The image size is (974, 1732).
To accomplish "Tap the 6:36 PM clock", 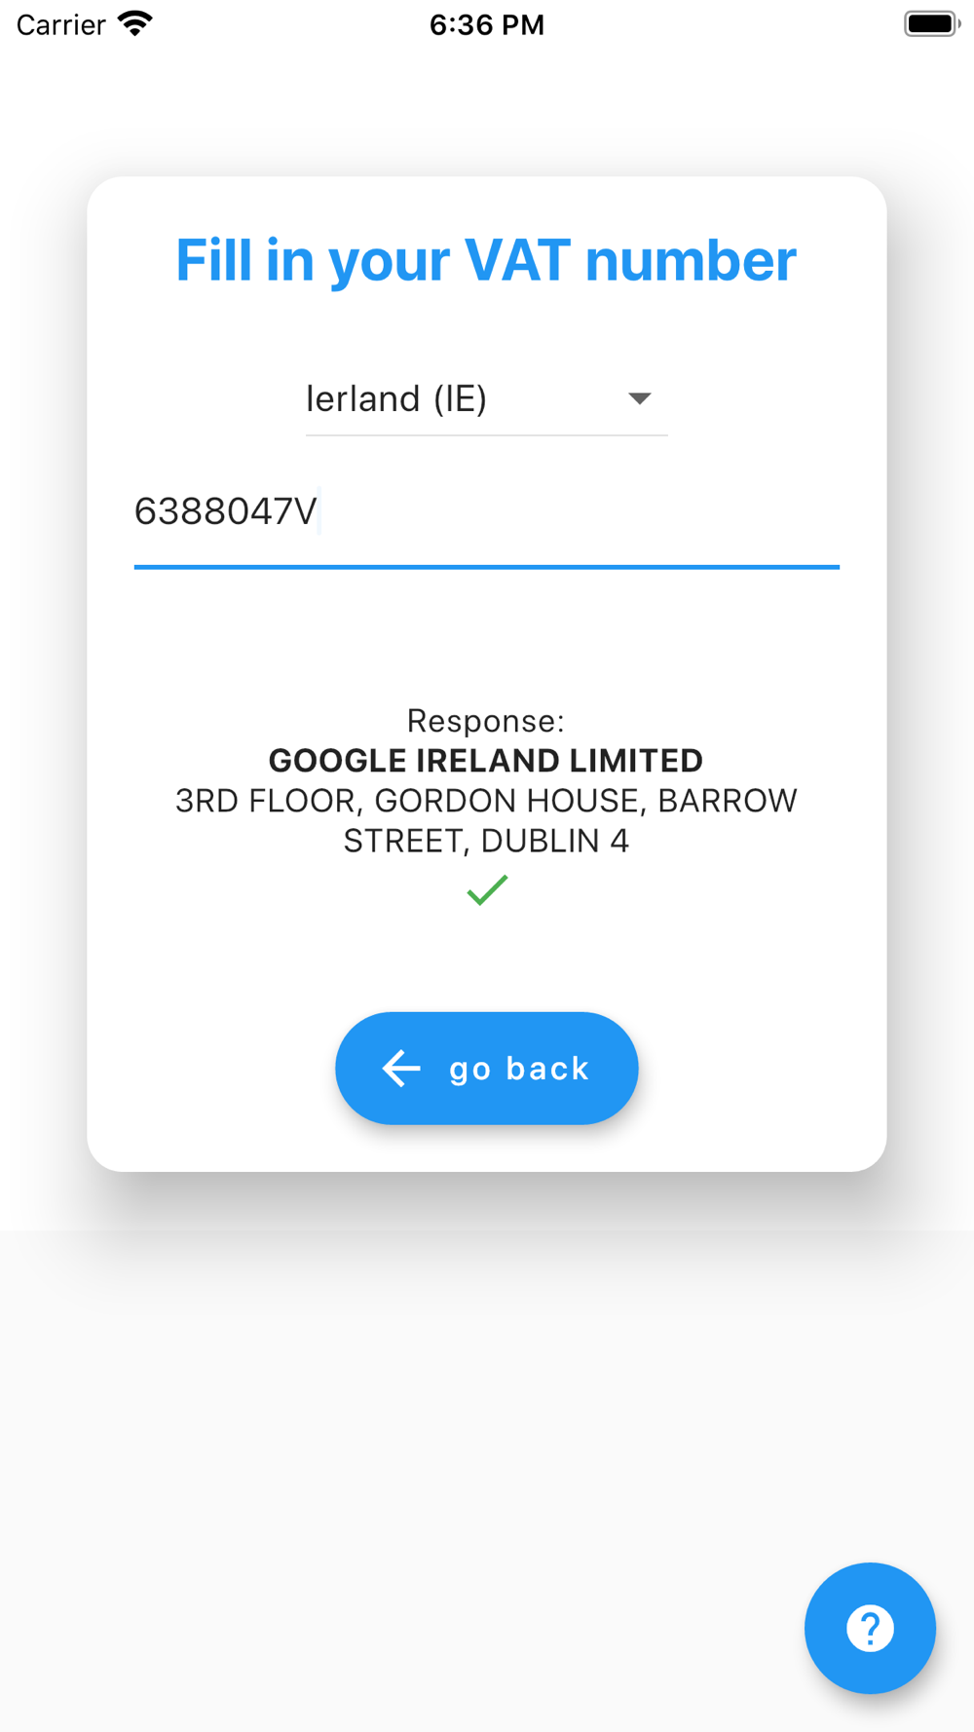I will (x=487, y=24).
